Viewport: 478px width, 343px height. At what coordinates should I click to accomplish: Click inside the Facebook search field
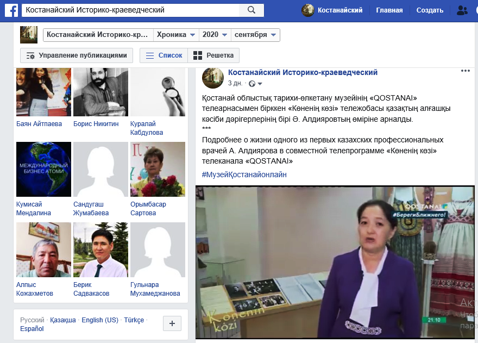(x=130, y=10)
